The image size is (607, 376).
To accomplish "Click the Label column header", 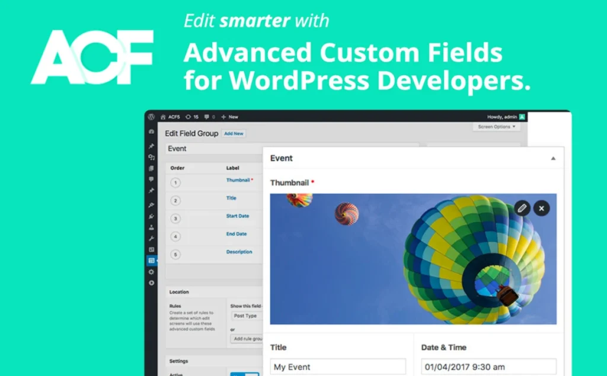I will point(232,168).
